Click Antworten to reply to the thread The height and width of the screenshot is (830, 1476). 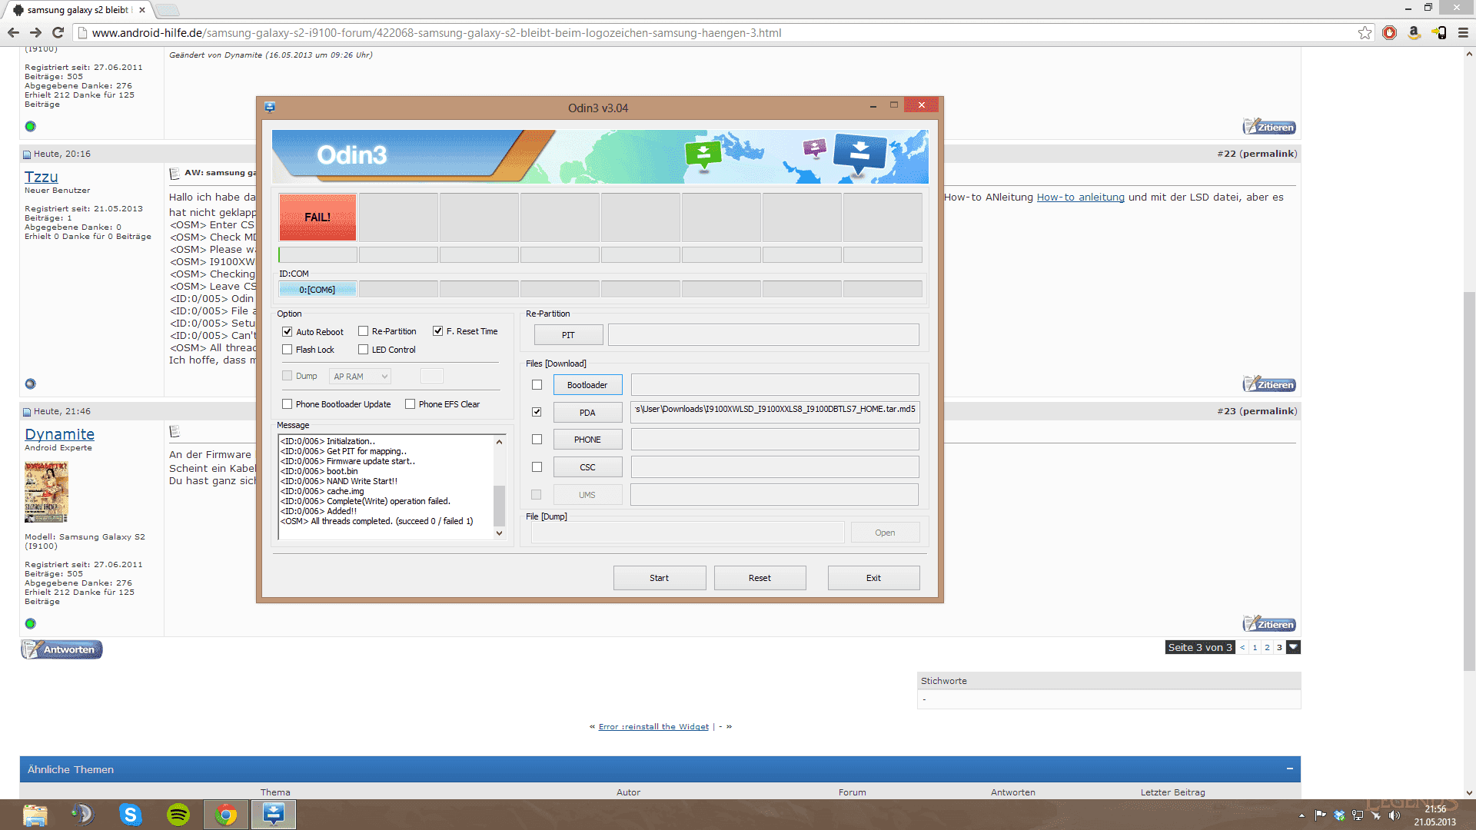(x=61, y=649)
